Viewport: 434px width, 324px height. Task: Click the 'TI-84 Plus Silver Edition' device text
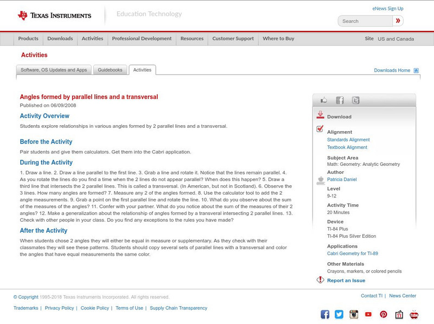point(352,236)
